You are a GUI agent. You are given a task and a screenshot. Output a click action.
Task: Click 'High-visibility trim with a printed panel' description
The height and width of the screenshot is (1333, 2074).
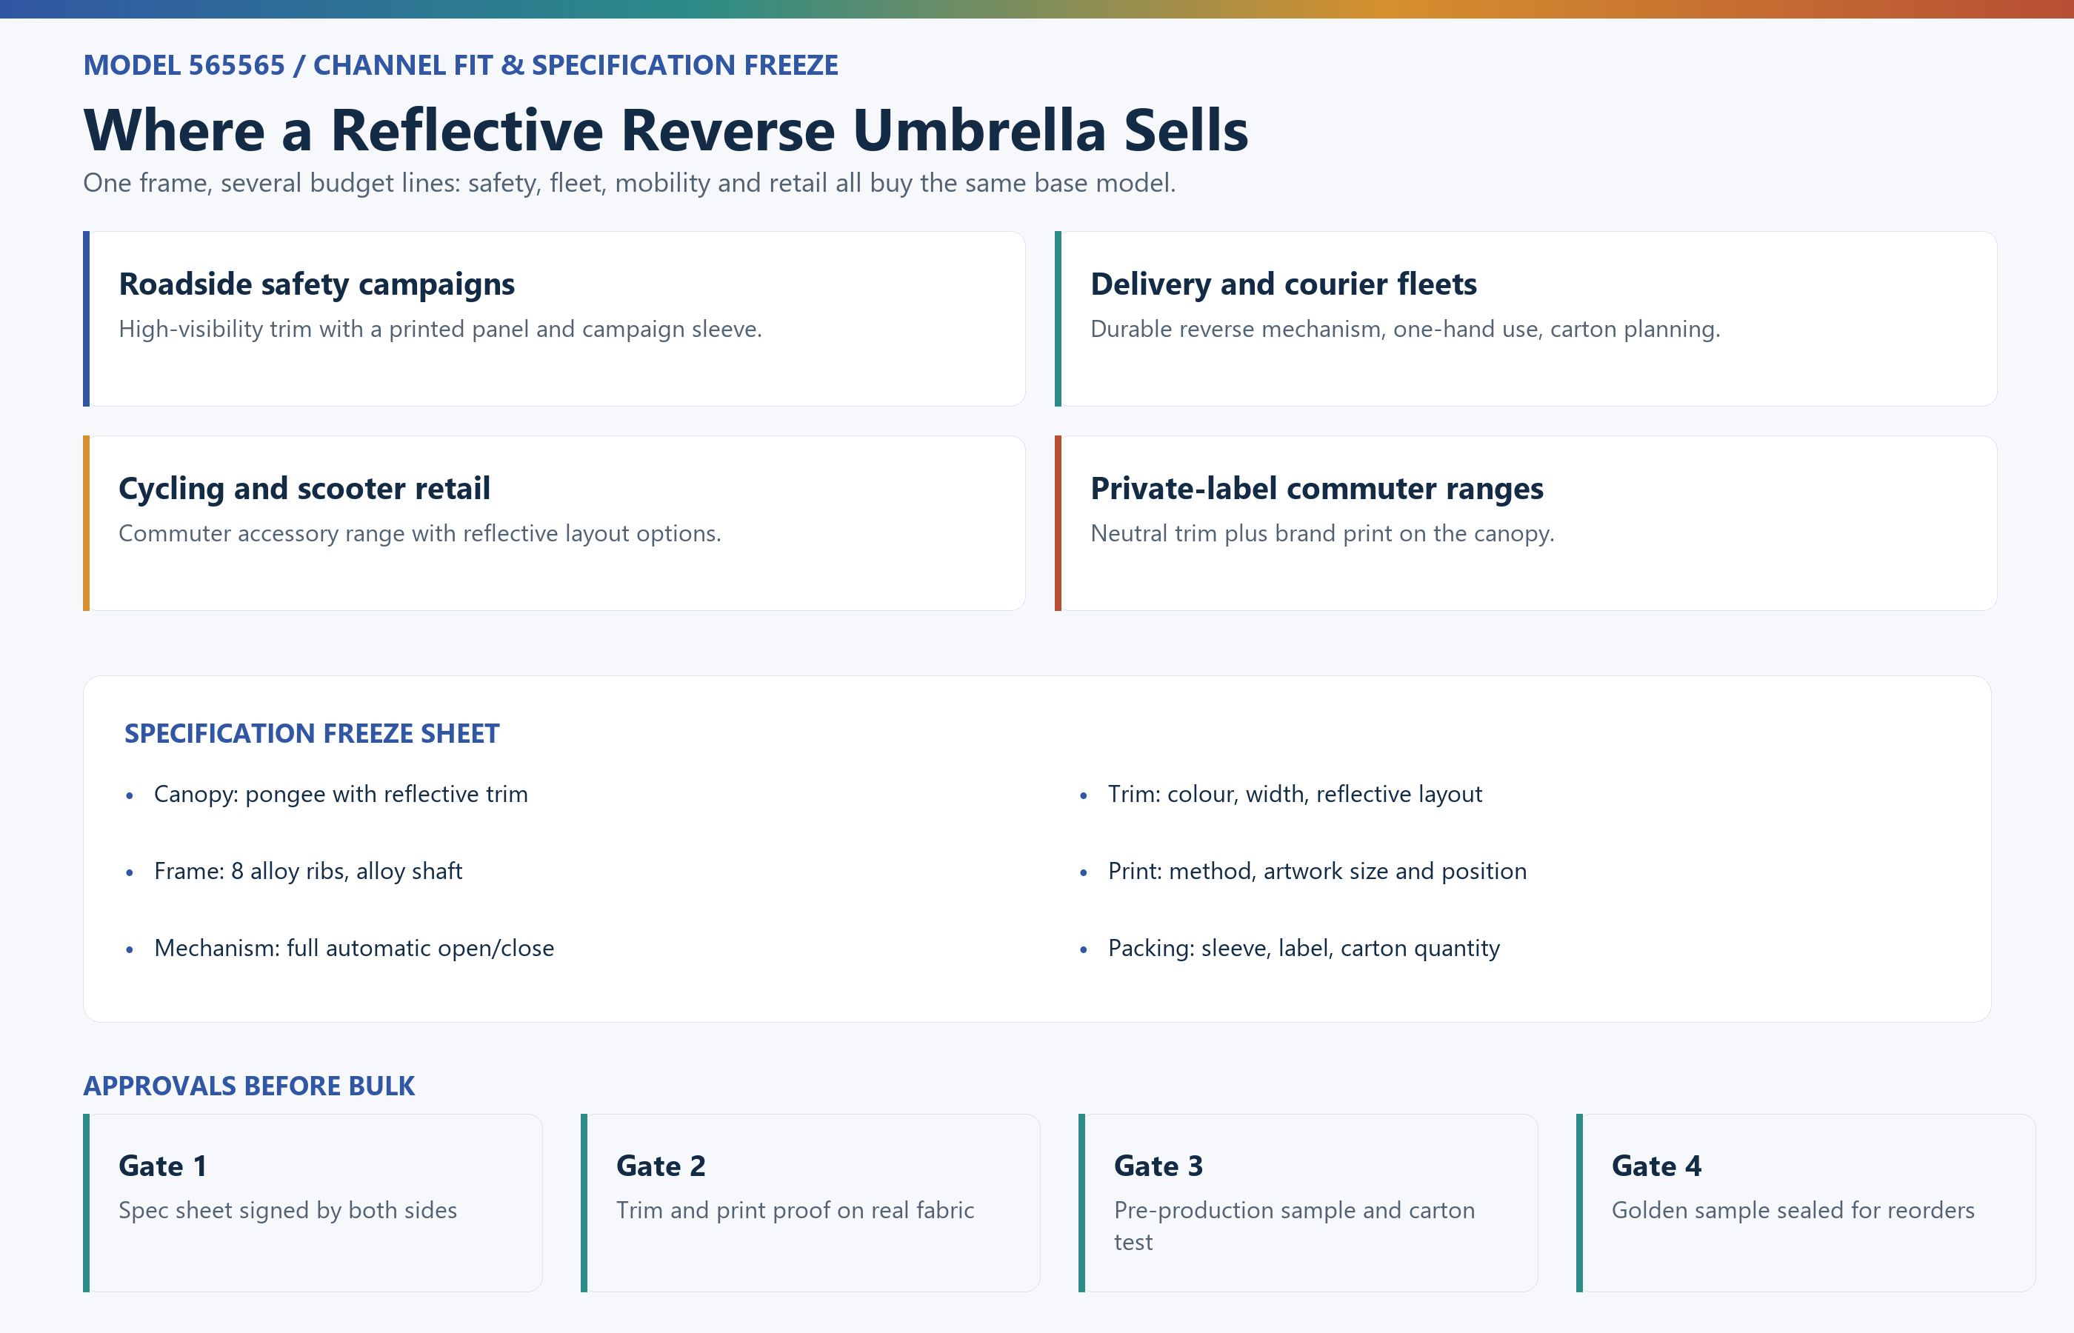pos(441,329)
